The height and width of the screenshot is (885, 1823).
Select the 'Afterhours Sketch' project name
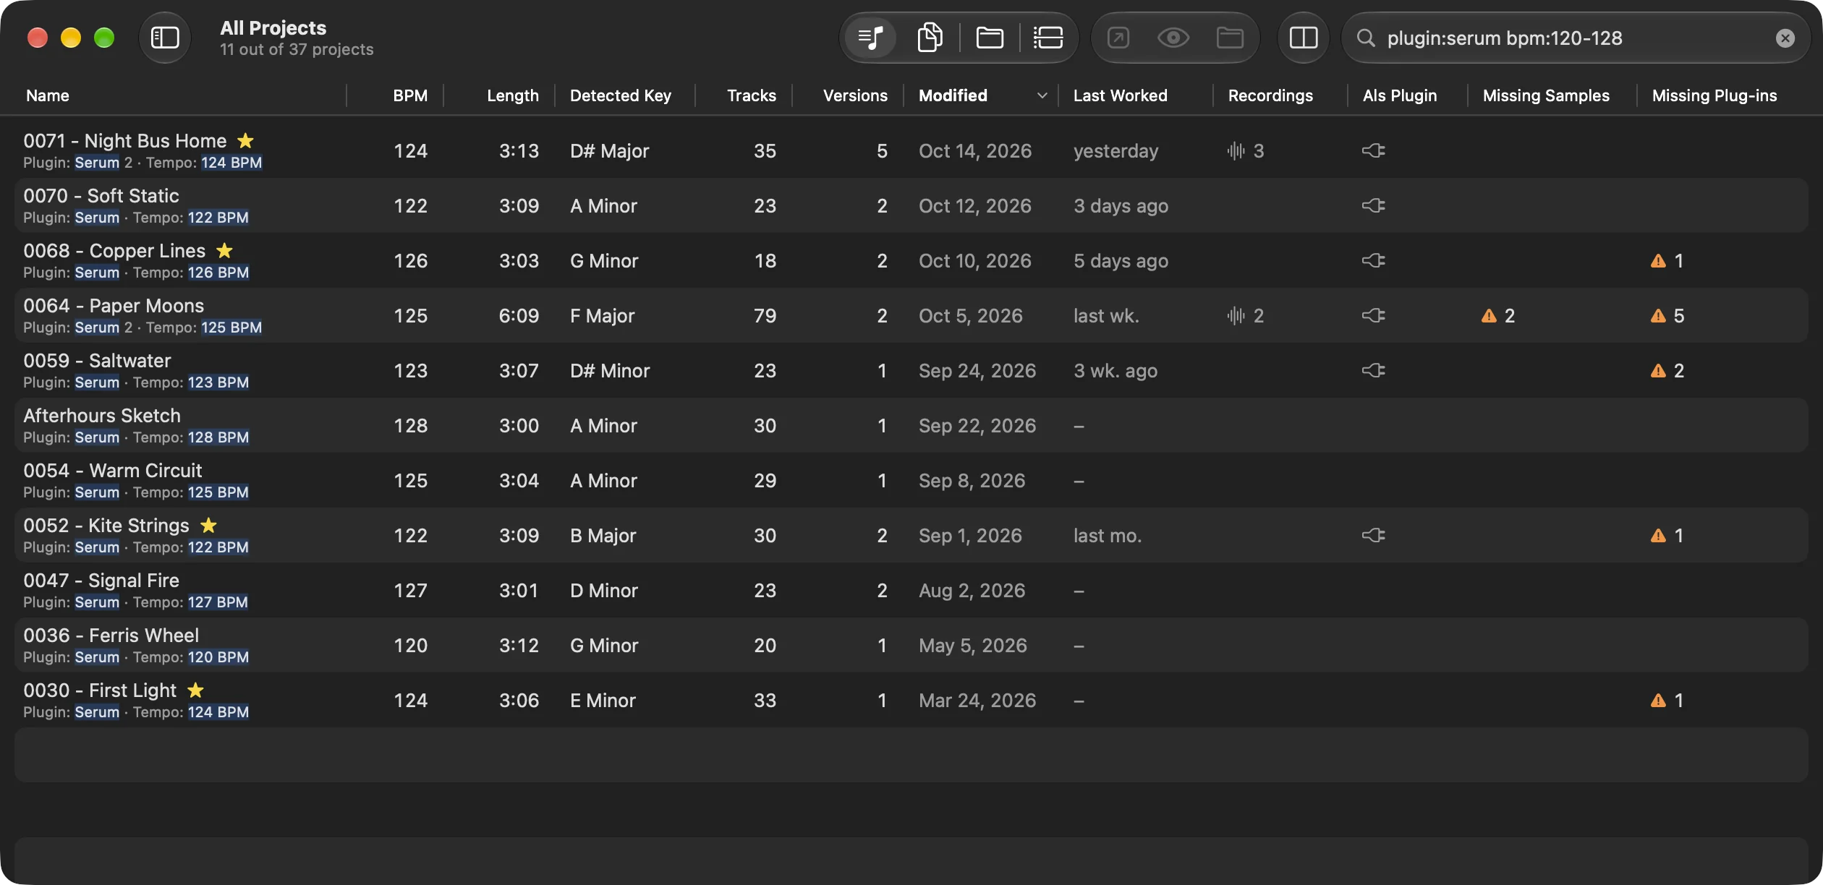(102, 416)
